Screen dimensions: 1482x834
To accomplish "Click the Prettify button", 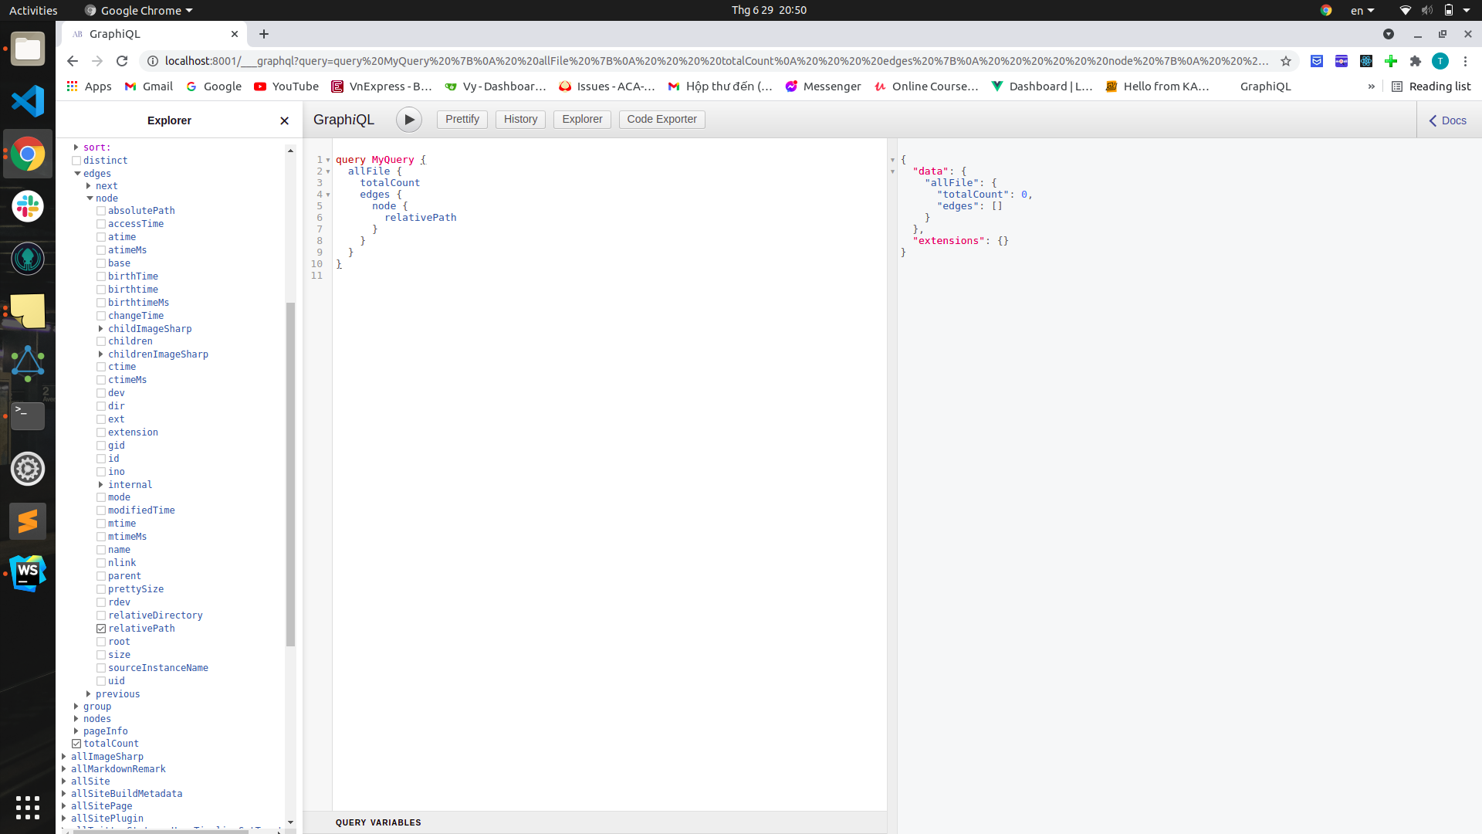I will point(462,119).
